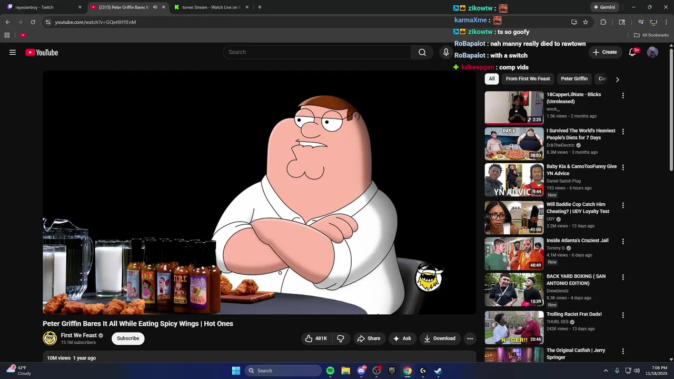Open Heaviest People's Diets video thumbnail
Viewport: 674px width, 379px height.
[x=514, y=144]
